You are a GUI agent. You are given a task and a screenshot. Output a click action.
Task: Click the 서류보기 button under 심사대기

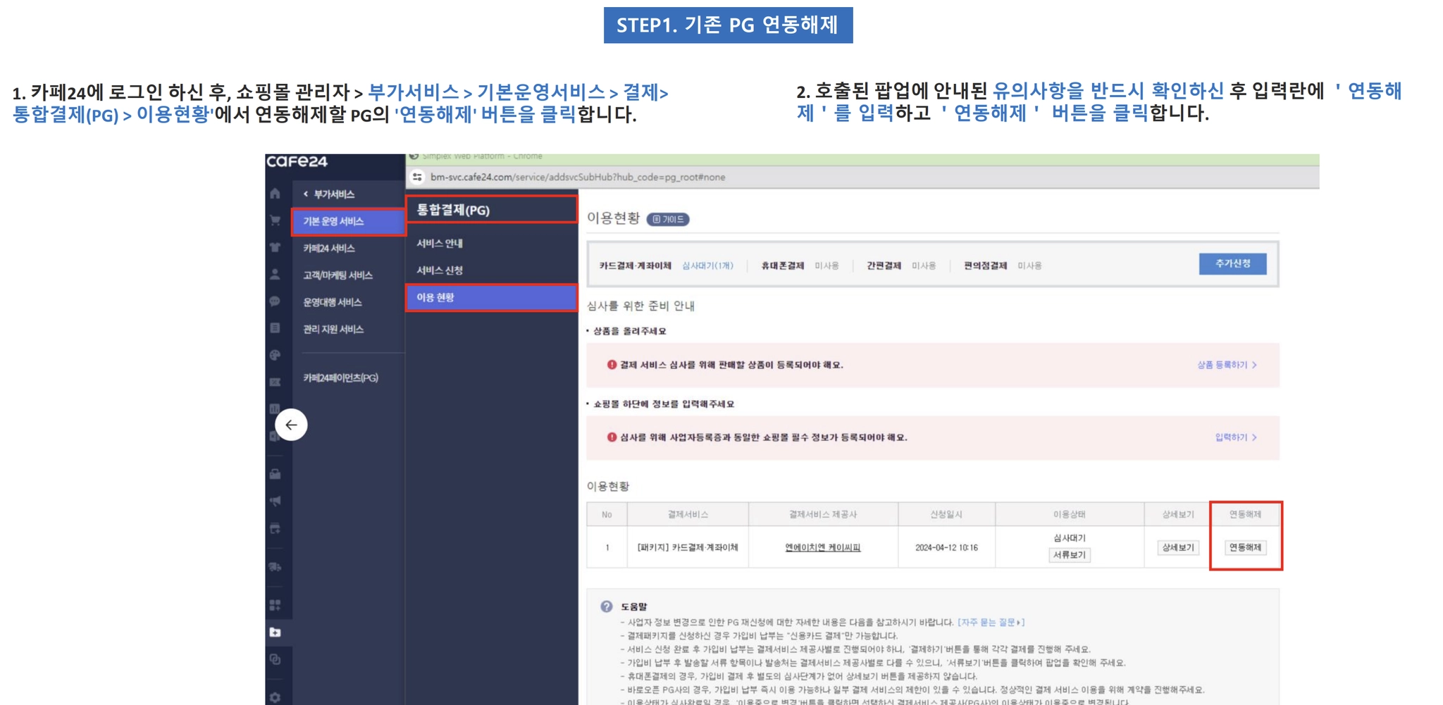(1070, 555)
